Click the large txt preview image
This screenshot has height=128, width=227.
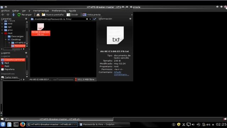tap(115, 36)
